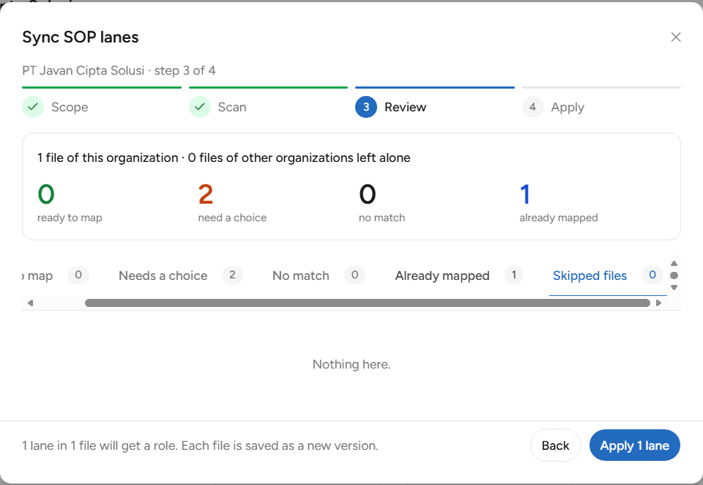Click the 'need a choice' summary label
Screen dimensions: 703x485
pyautogui.click(x=232, y=218)
